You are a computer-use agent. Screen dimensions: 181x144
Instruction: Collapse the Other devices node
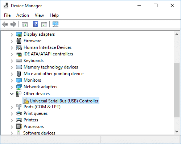coord(12,94)
